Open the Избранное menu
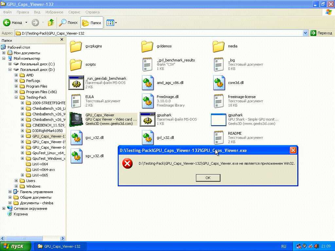335x251 pixels. coord(54,12)
